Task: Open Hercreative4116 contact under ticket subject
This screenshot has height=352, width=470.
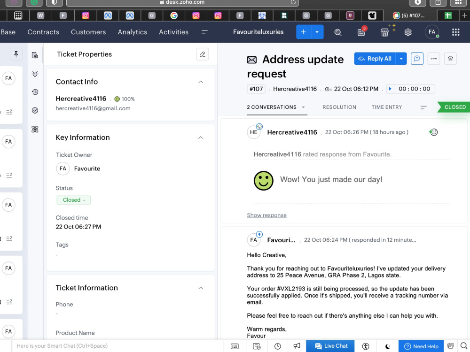Action: [295, 89]
